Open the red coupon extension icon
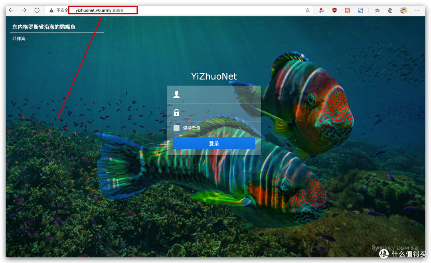 coord(348,10)
